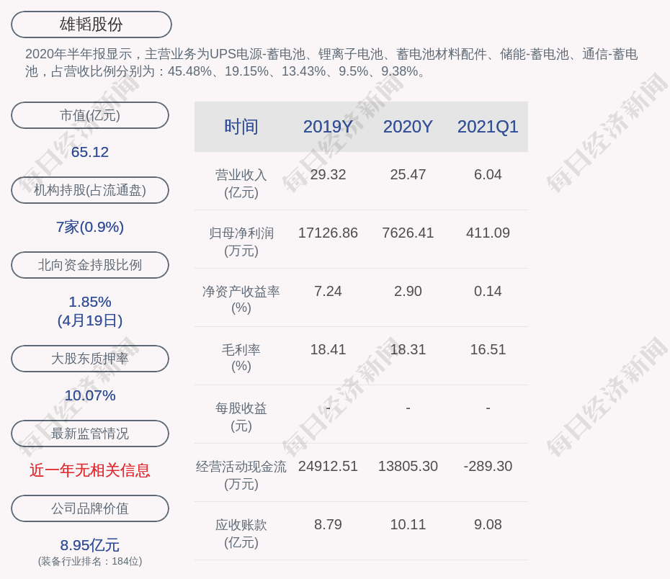This screenshot has width=670, height=579.
Task: Click the 机构持股(占流通盘) label pill
Action: coord(90,190)
